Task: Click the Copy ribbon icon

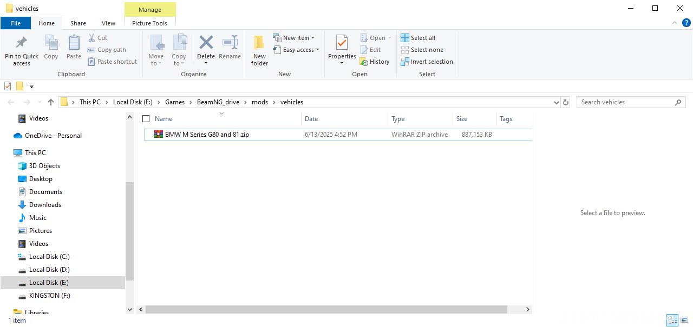Action: point(51,47)
